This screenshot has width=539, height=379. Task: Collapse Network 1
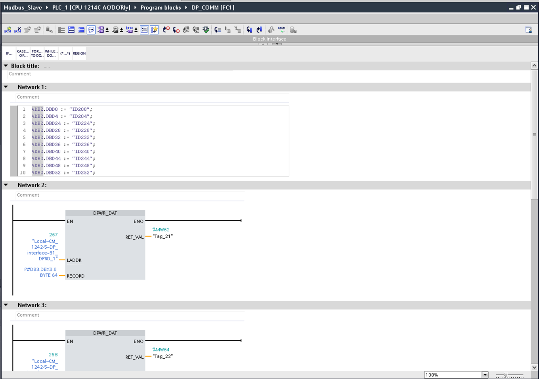pyautogui.click(x=6, y=87)
